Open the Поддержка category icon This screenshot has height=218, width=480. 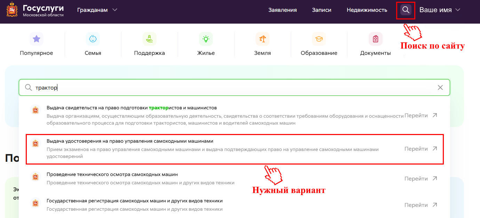150,39
